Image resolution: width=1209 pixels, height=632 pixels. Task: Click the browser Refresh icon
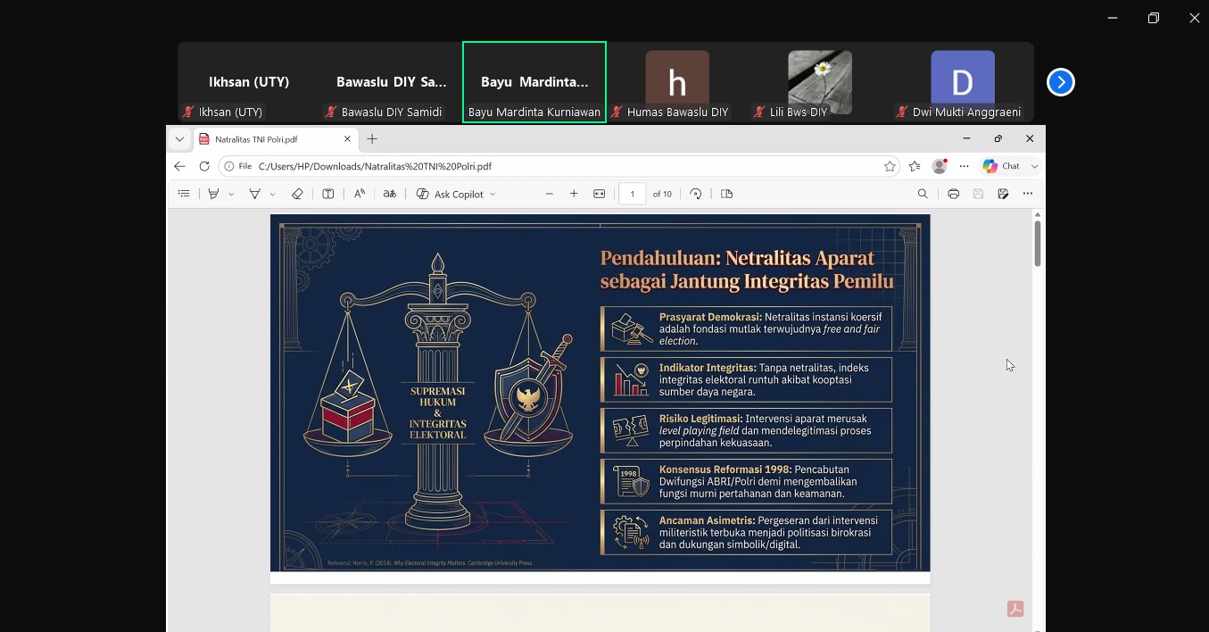pyautogui.click(x=204, y=166)
